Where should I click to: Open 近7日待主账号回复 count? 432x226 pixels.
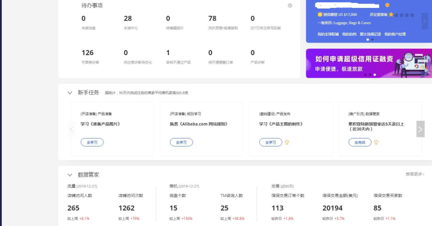(252, 18)
